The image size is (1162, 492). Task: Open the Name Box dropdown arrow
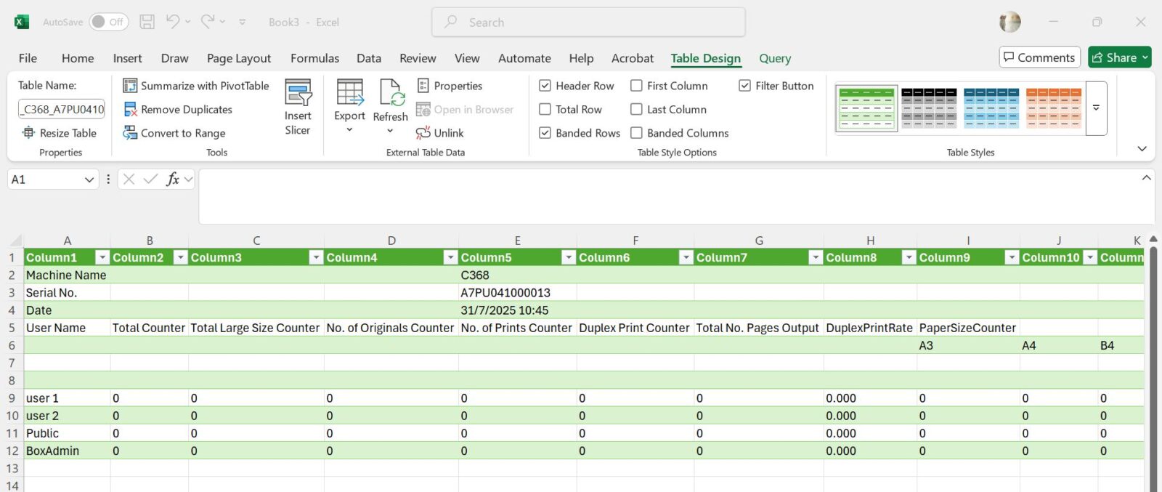[x=89, y=180]
